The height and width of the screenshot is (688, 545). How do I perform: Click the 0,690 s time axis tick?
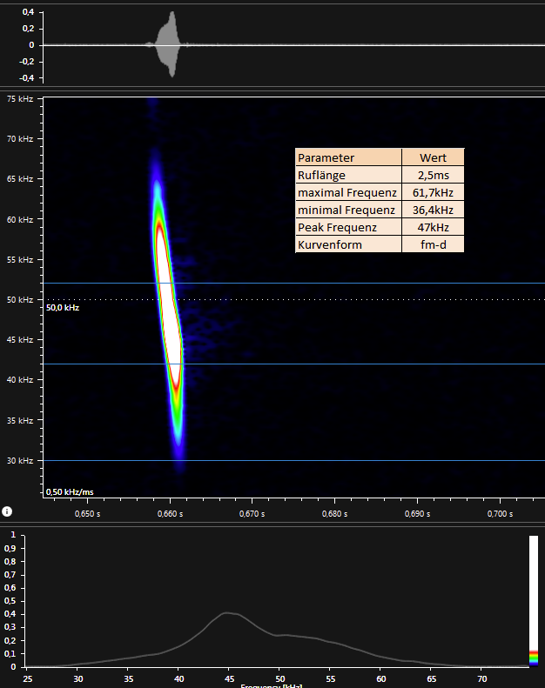(x=417, y=514)
